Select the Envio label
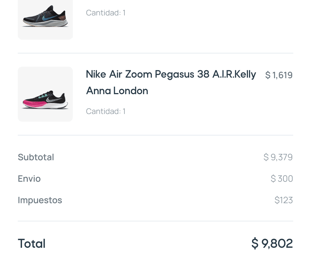The width and height of the screenshot is (311, 272). (x=29, y=179)
